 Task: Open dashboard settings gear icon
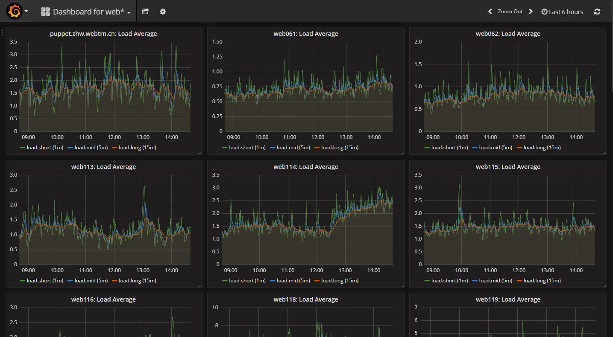[x=163, y=12]
